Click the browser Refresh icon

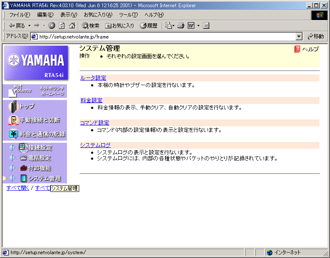pos(62,25)
